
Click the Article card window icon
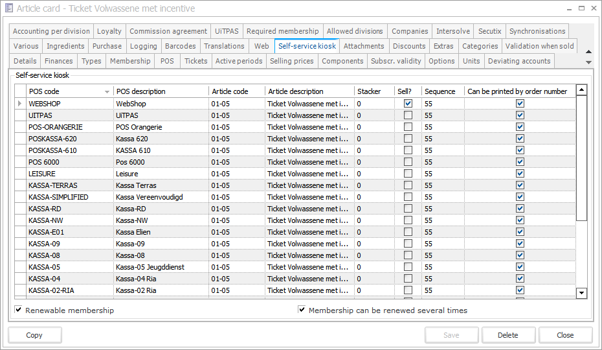[8, 9]
